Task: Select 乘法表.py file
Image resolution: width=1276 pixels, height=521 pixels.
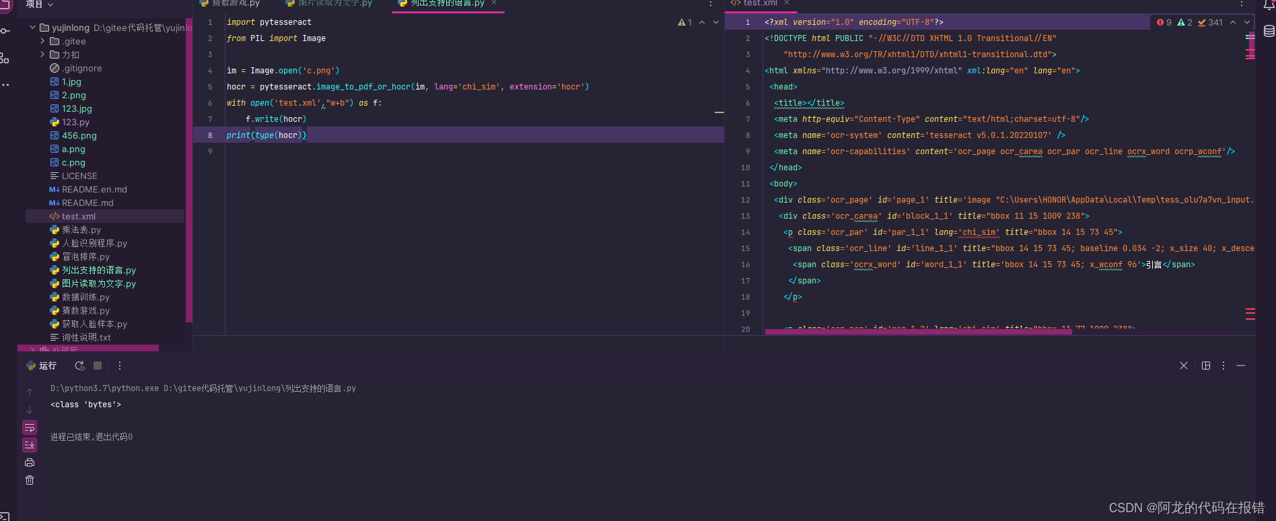Action: (75, 230)
